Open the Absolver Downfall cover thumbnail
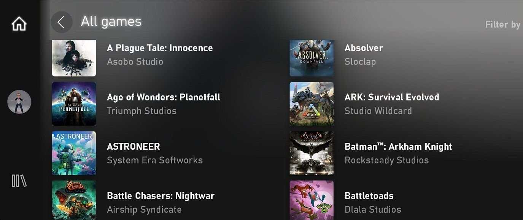Screen dimensions: 523x220 click(x=312, y=58)
